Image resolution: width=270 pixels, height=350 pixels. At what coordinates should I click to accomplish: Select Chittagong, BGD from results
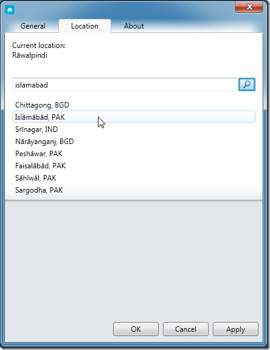tap(134, 105)
